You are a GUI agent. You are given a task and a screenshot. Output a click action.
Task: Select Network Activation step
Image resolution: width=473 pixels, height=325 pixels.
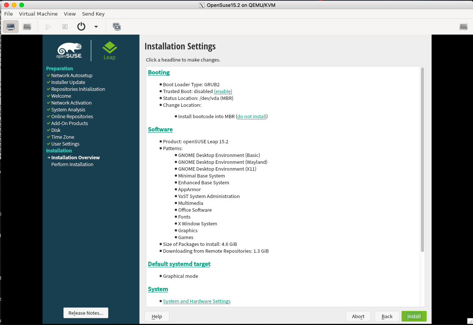pos(71,103)
